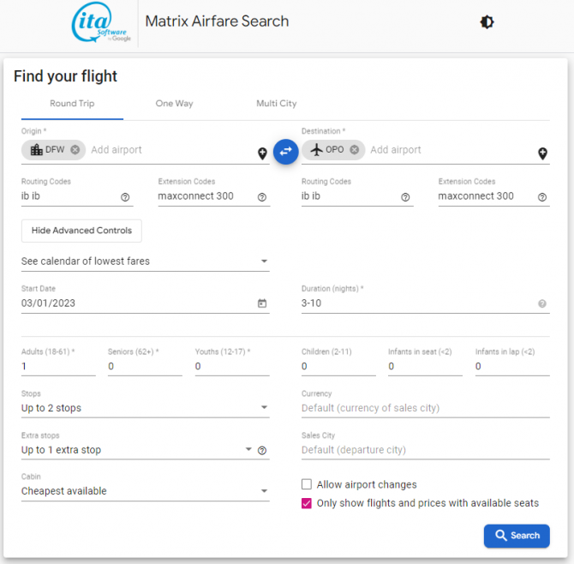Enable Allow airport changes checkbox
This screenshot has width=574, height=564.
[307, 484]
